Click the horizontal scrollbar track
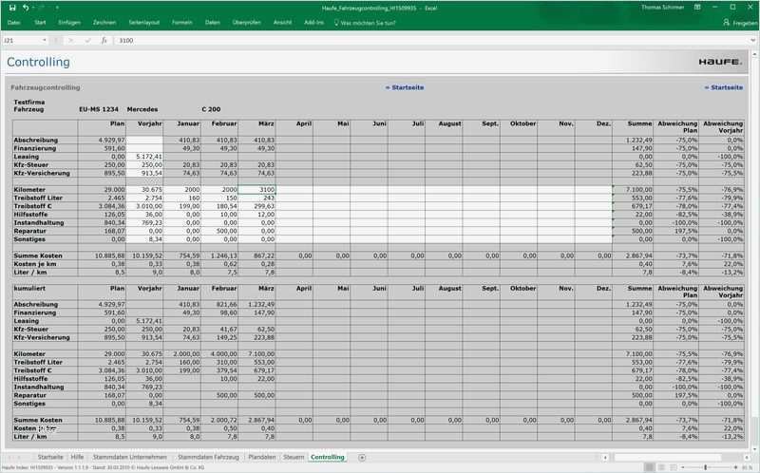760x473 pixels. tap(676, 457)
